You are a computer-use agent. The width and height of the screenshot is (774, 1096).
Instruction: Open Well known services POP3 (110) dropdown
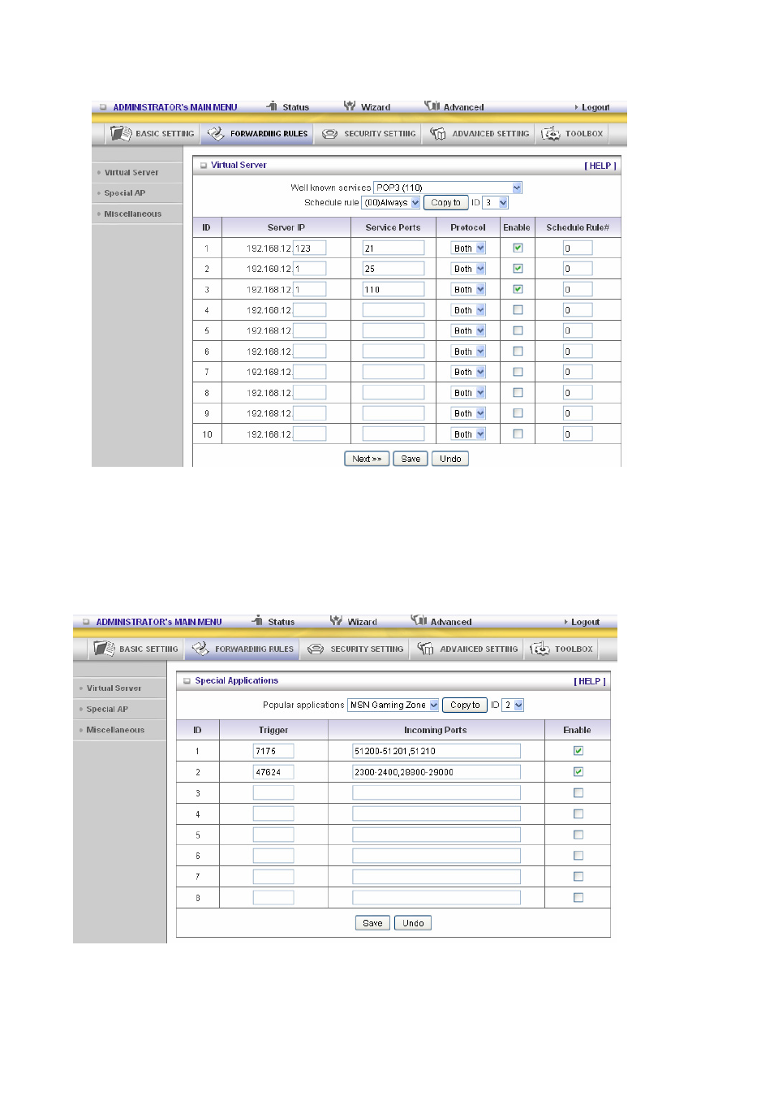pyautogui.click(x=448, y=188)
